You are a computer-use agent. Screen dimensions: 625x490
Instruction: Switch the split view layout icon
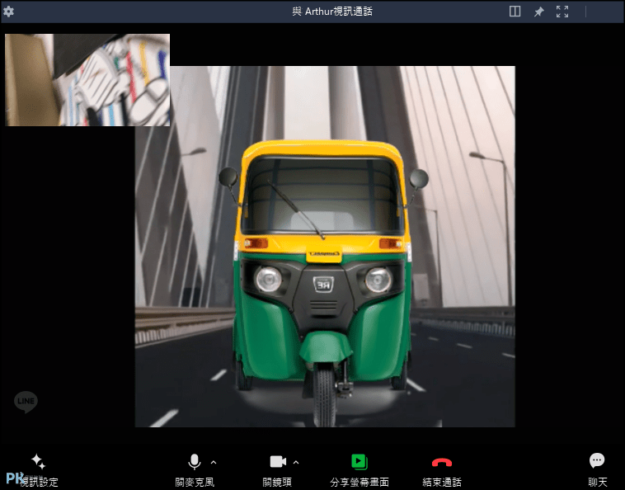[x=515, y=12]
